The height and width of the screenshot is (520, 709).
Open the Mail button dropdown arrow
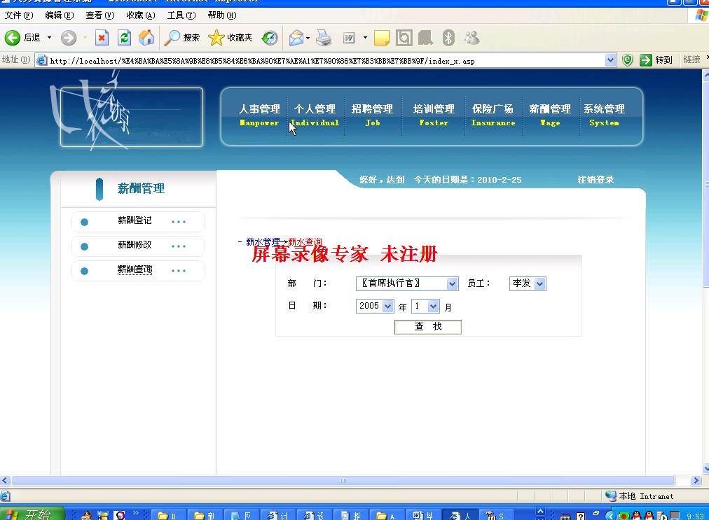308,38
